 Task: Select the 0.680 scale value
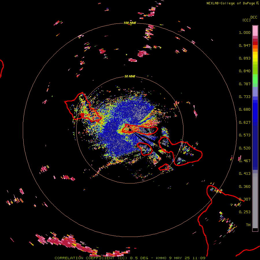[x=245, y=109]
